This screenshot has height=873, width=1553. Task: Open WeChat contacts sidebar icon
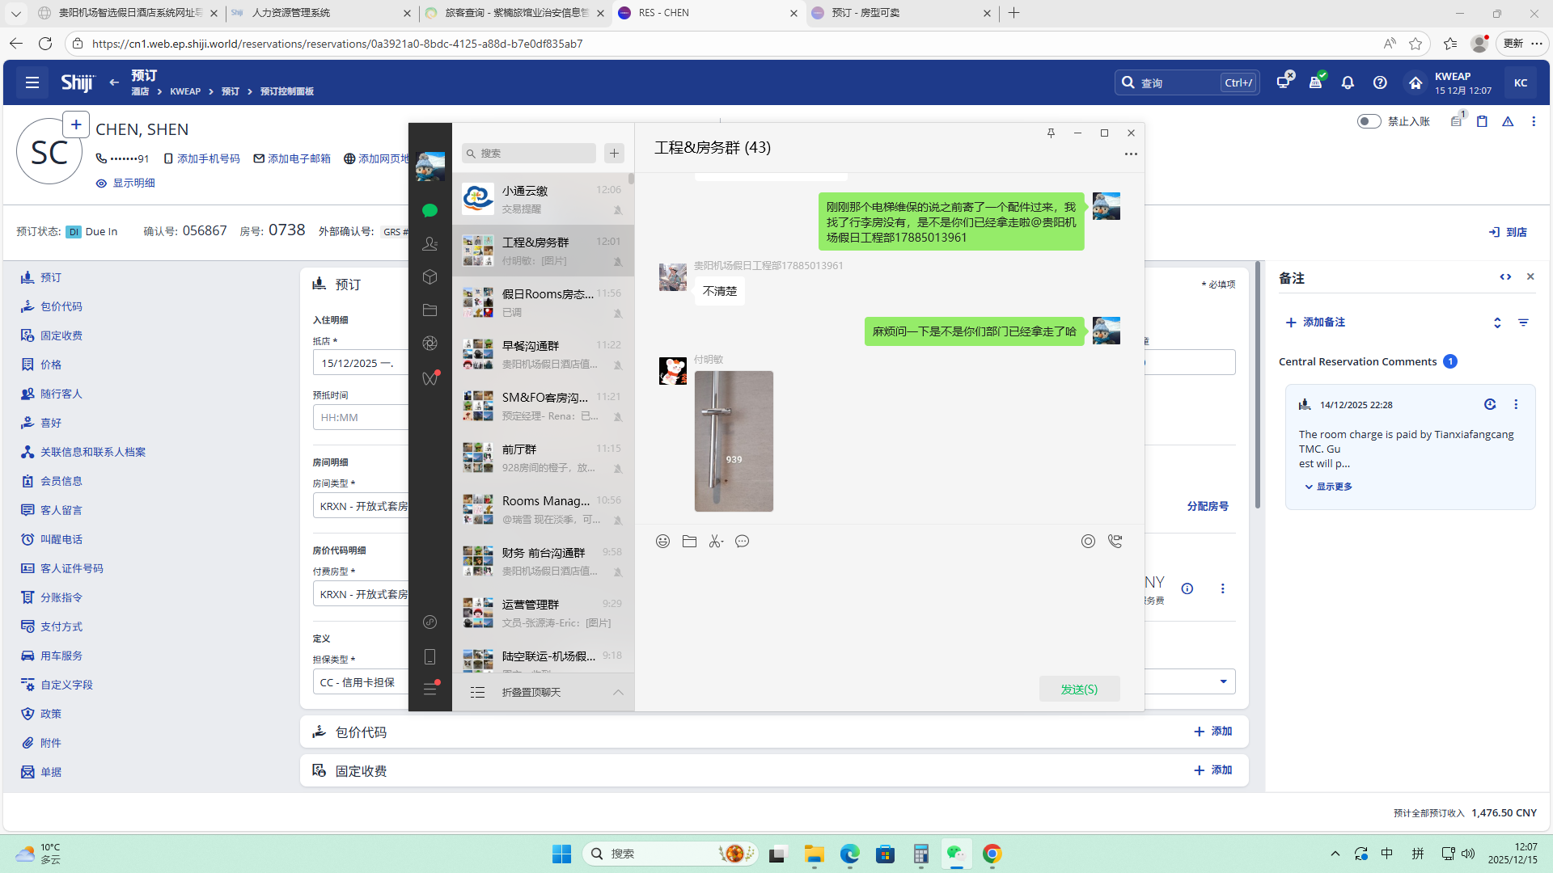pyautogui.click(x=430, y=243)
